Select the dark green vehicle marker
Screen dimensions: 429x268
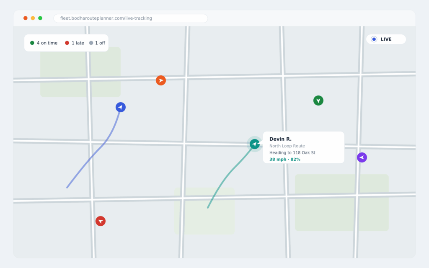pyautogui.click(x=318, y=100)
